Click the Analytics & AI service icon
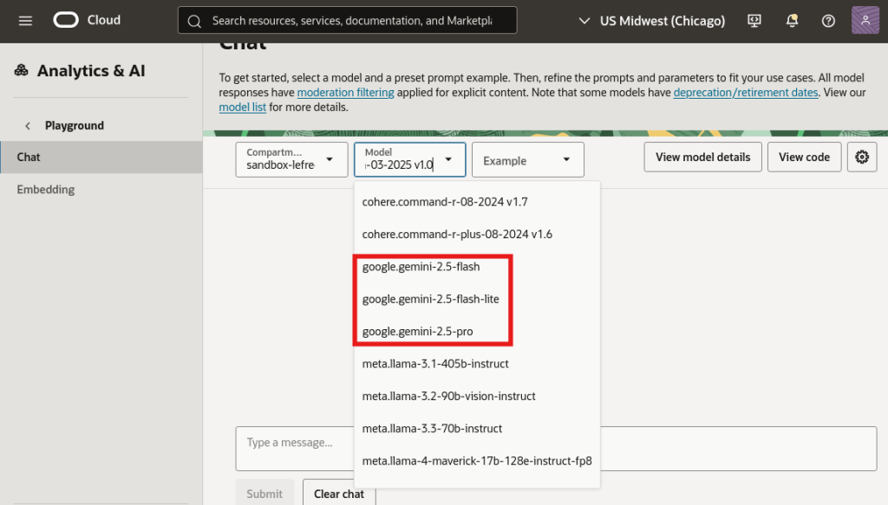This screenshot has width=888, height=505. click(22, 71)
